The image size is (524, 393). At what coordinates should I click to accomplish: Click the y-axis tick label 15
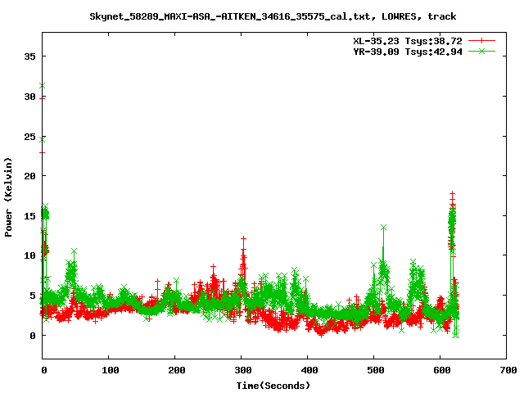[x=29, y=216]
